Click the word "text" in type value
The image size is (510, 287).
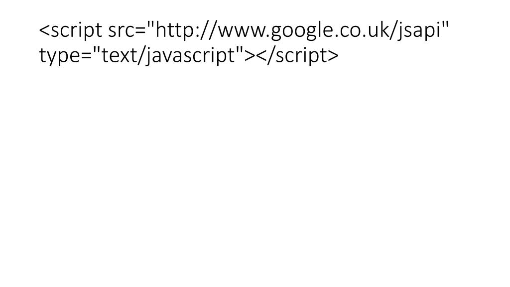[119, 55]
